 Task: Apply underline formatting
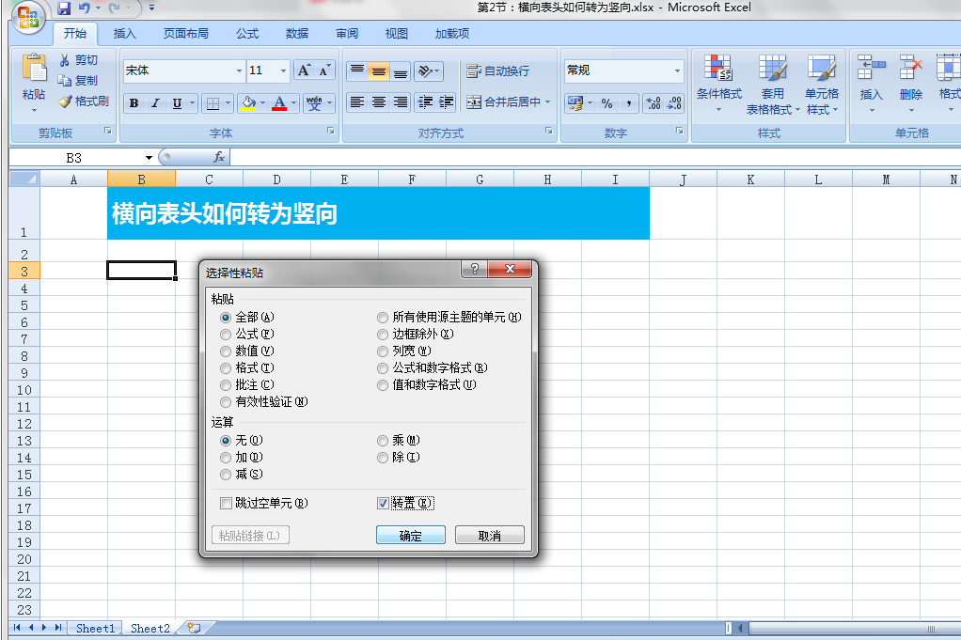coord(177,102)
